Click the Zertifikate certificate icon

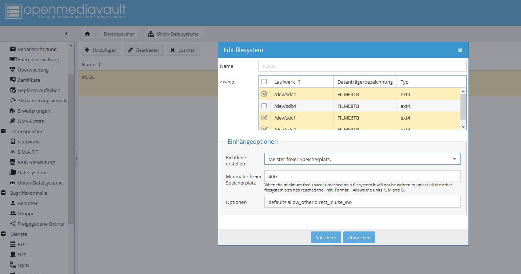coord(13,80)
